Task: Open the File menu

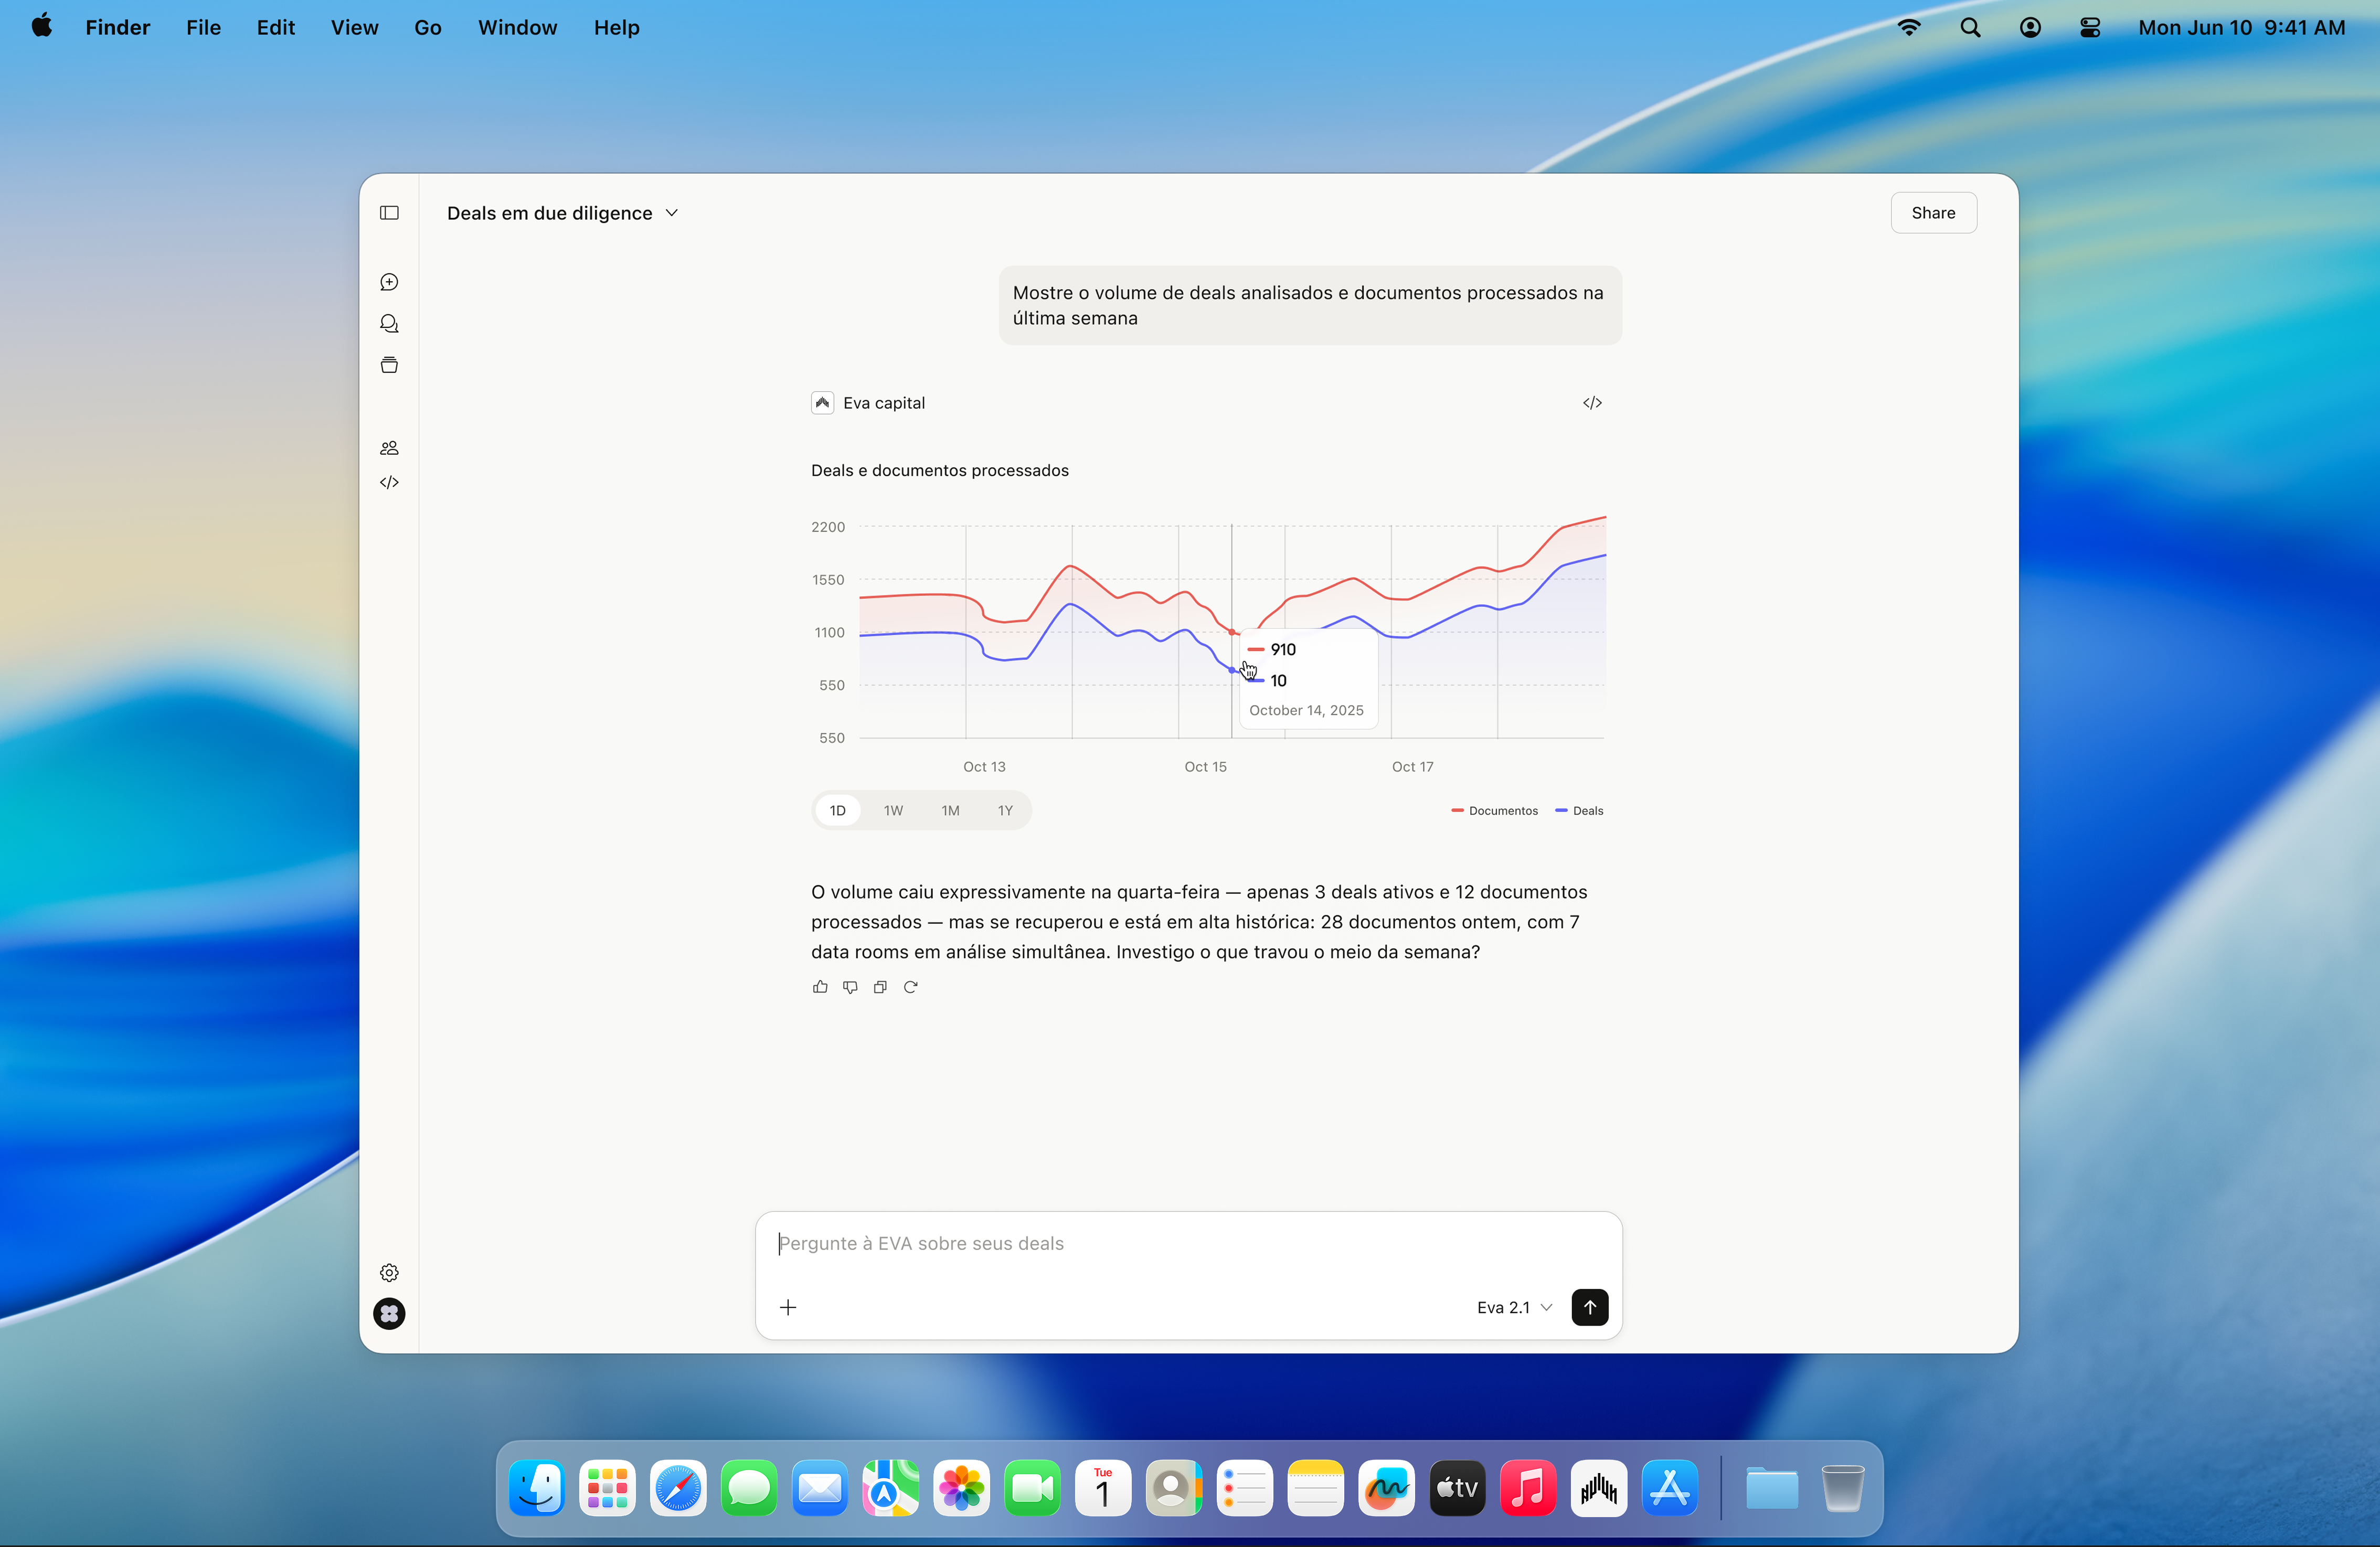Action: coord(203,27)
